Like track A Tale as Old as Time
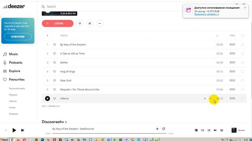 click(x=54, y=54)
